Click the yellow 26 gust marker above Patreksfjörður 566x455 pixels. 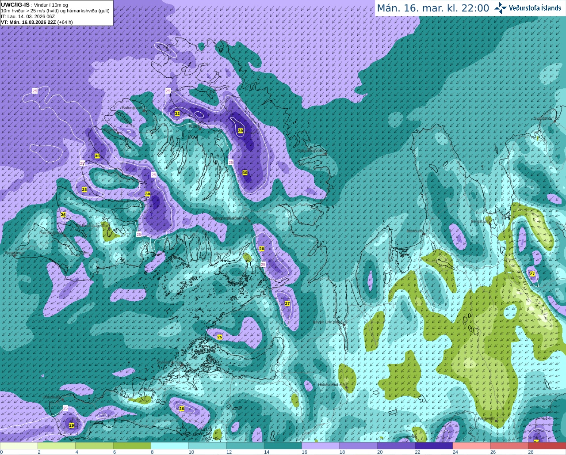tap(63, 215)
